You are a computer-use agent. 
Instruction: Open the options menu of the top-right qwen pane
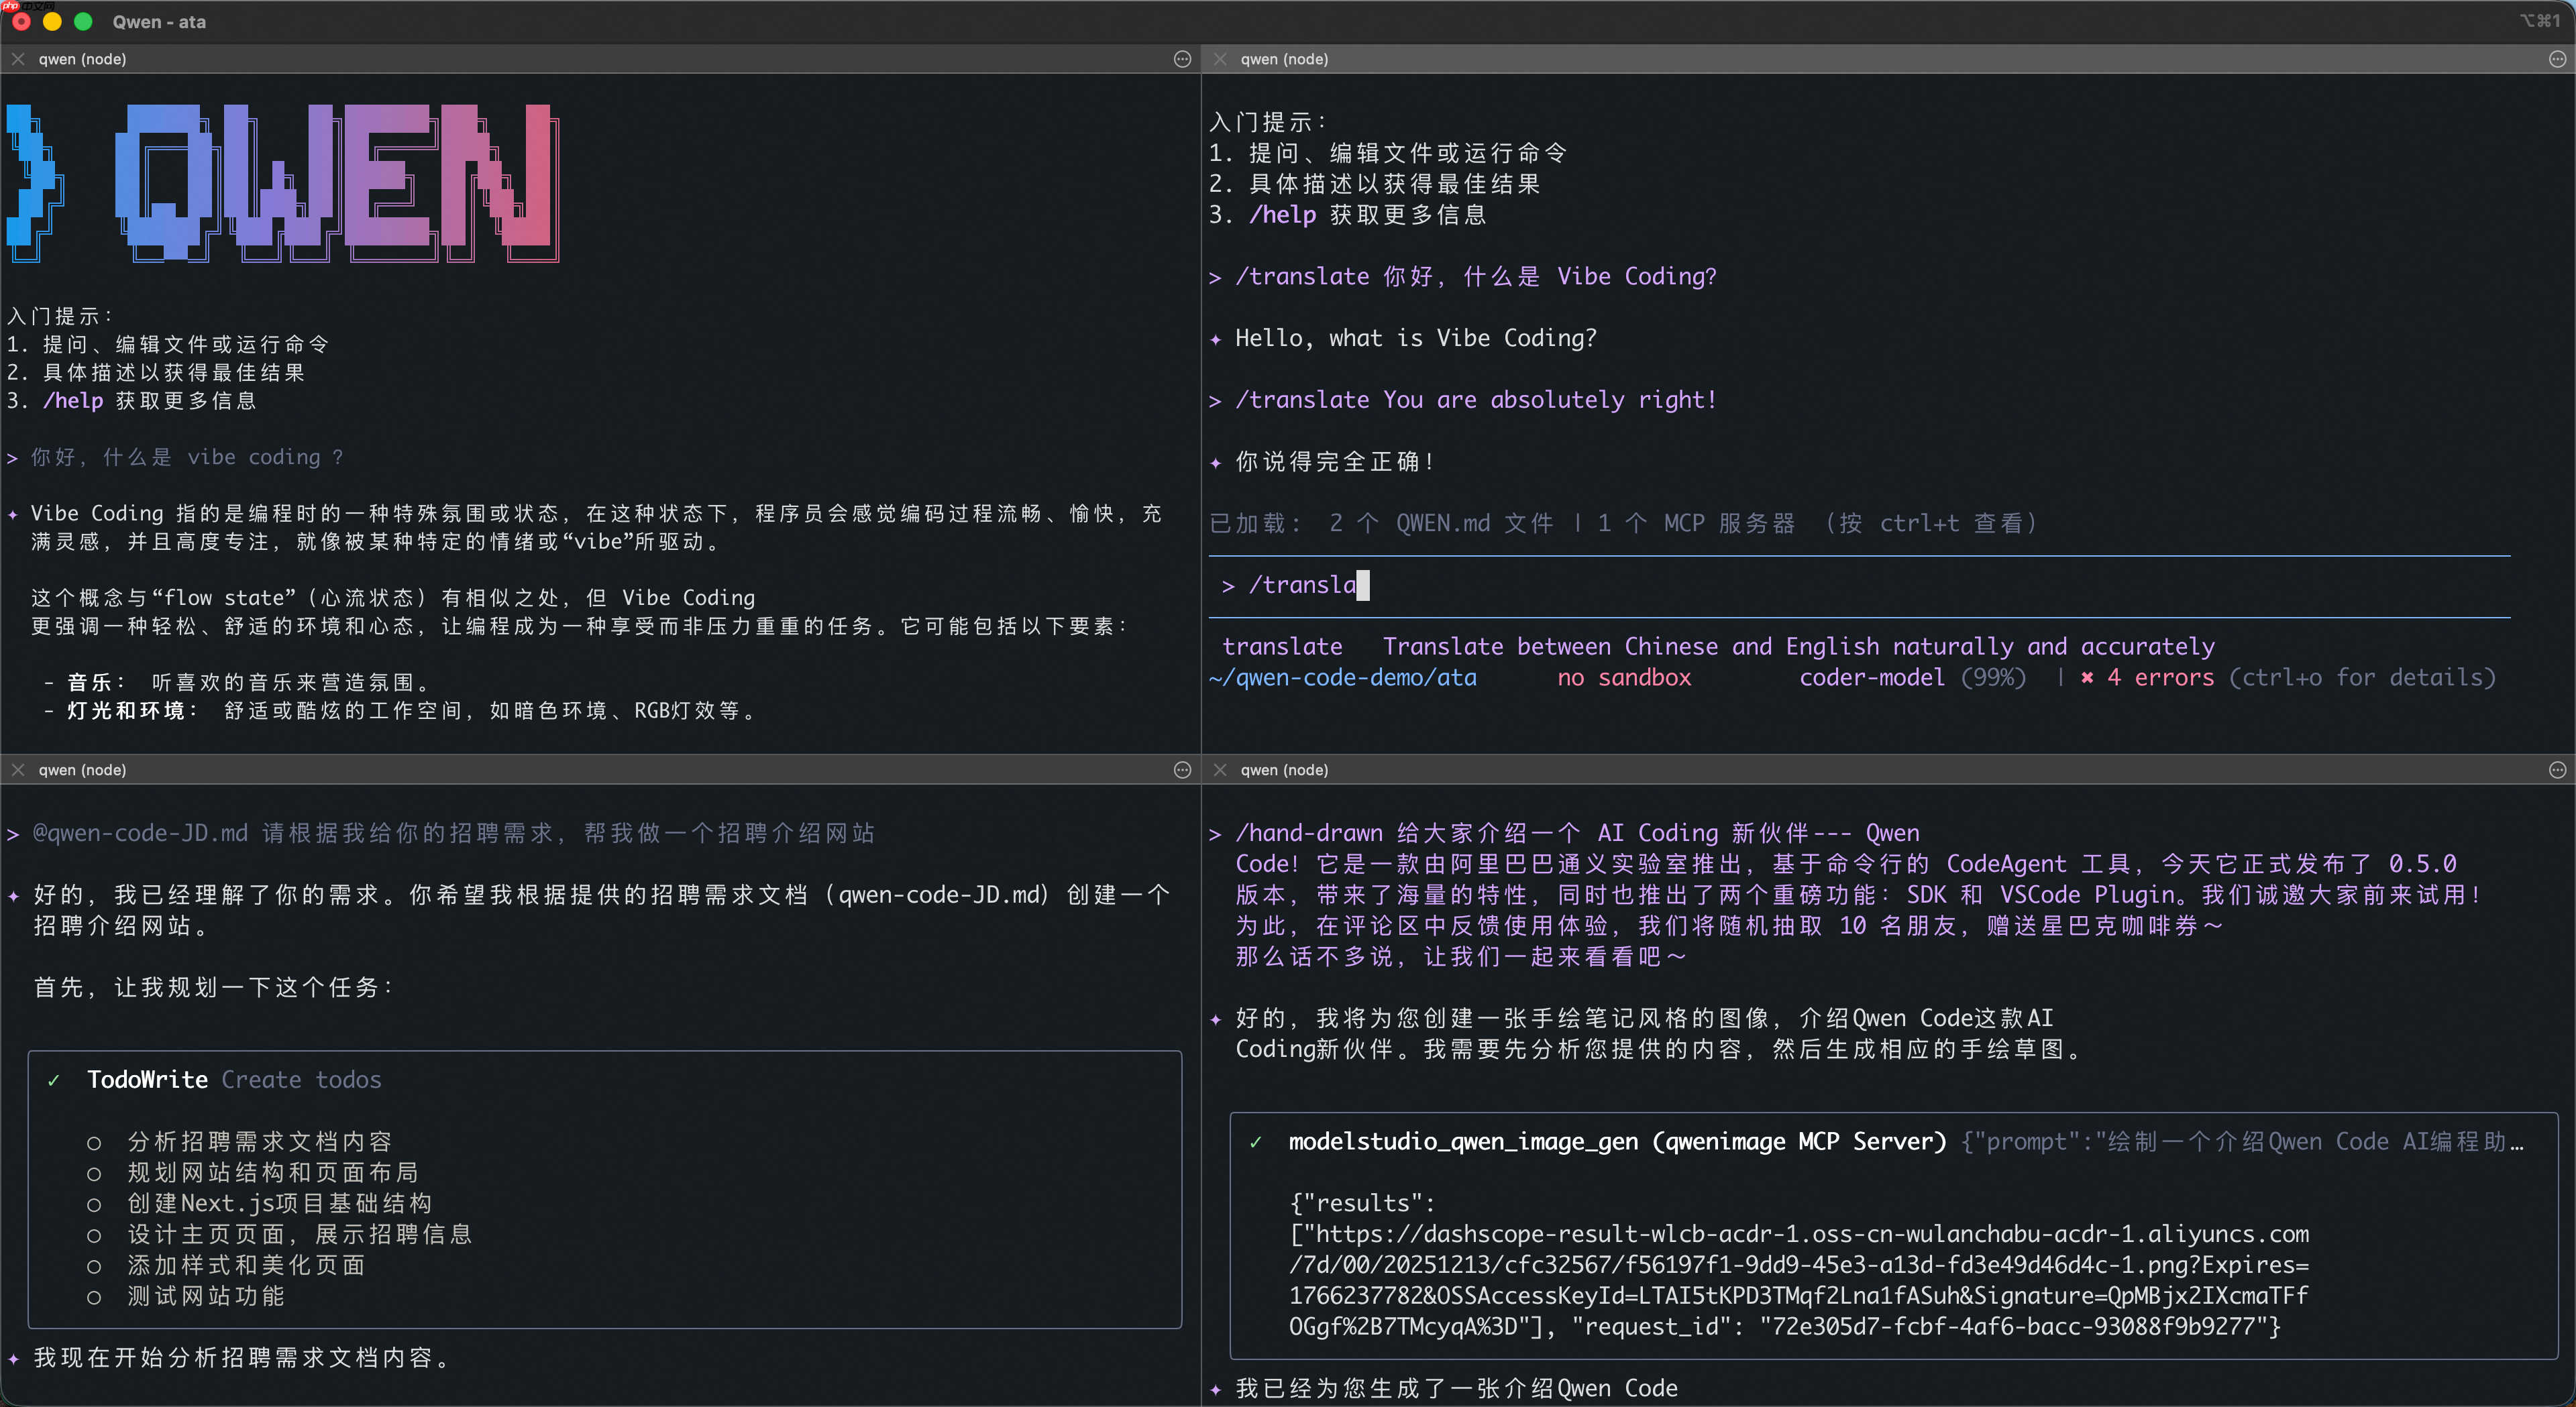pos(2558,59)
